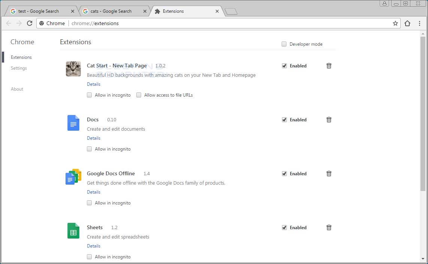This screenshot has width=428, height=264.
Task: Click the 'Create and edit spreadsheets' description
Action: coord(118,237)
